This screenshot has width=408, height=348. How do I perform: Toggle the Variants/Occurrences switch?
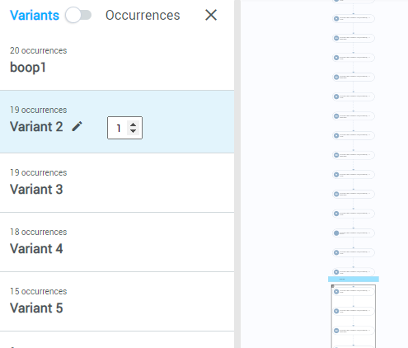pyautogui.click(x=78, y=15)
